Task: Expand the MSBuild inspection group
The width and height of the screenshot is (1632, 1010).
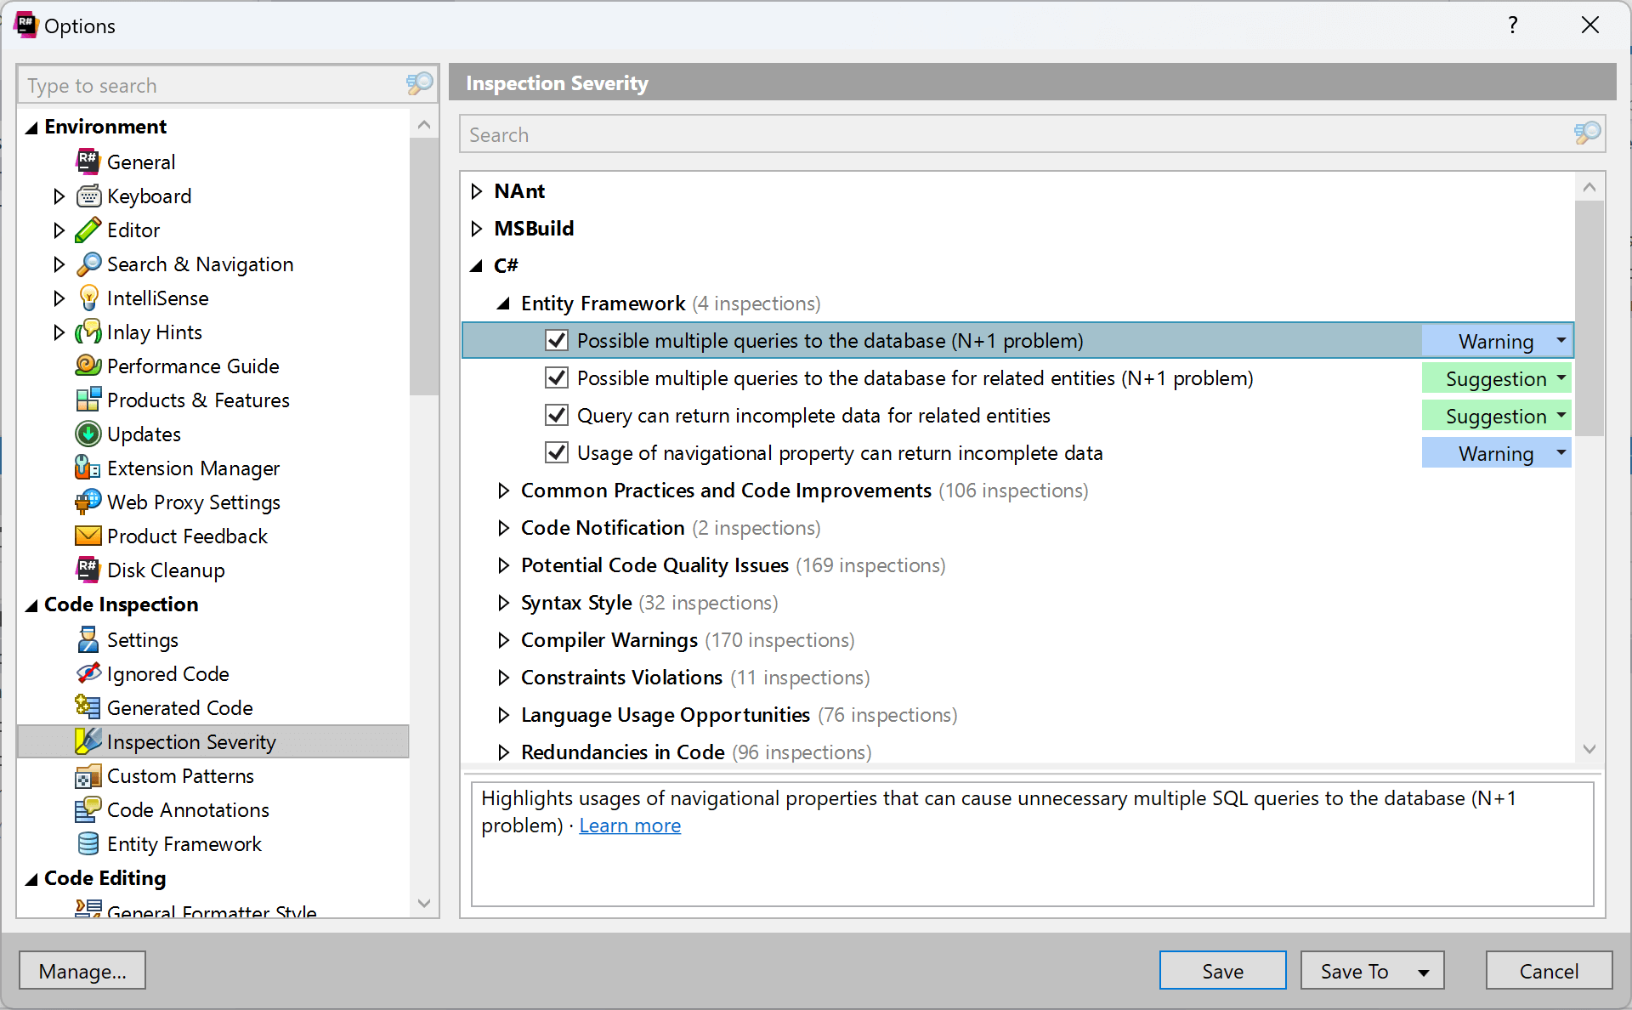Action: (x=476, y=228)
